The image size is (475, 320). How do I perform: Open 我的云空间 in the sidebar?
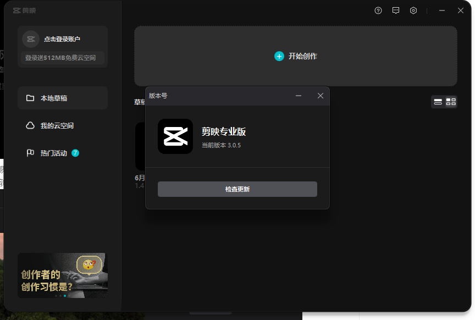[x=63, y=125]
